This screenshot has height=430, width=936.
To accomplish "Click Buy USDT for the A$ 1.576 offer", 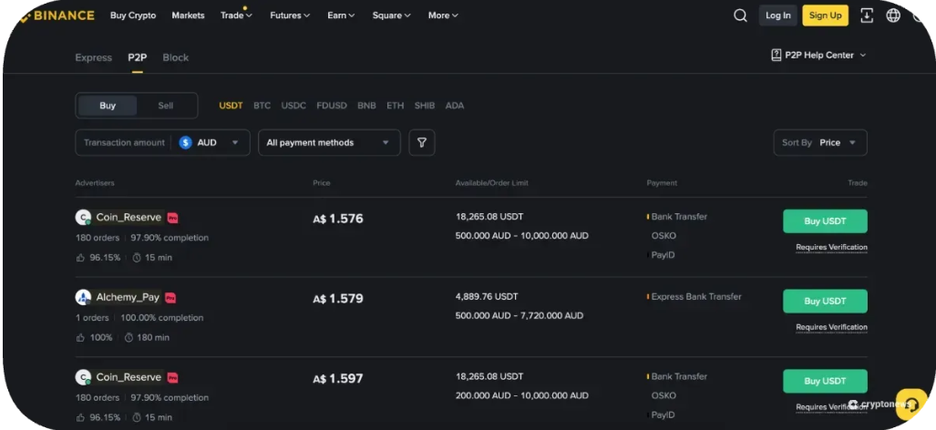I will pos(825,221).
